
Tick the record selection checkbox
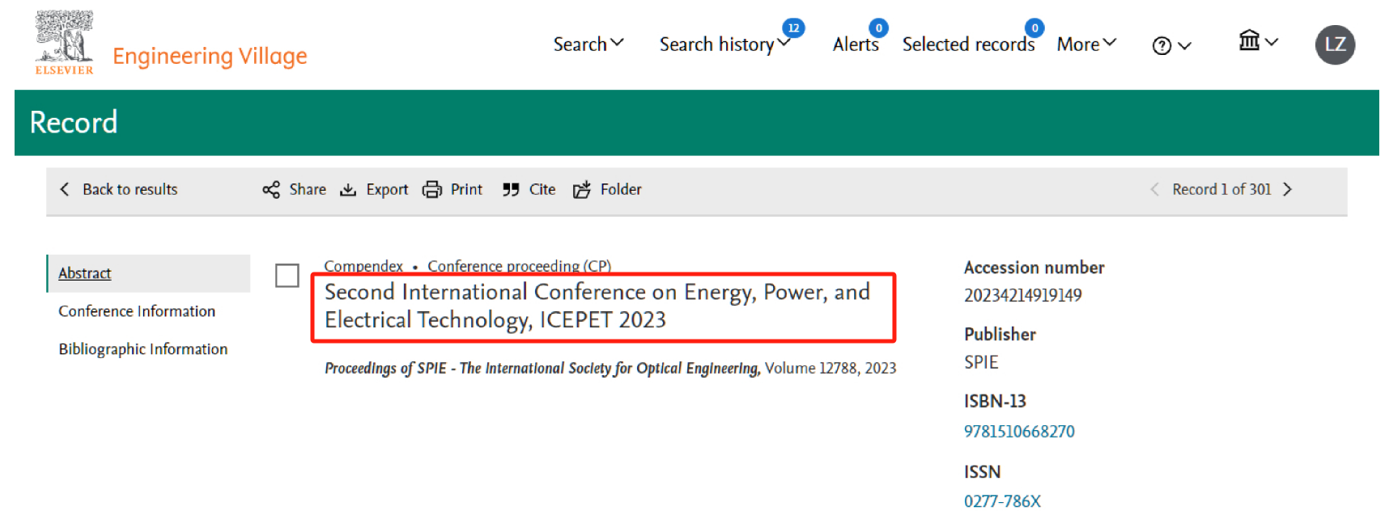(x=287, y=276)
